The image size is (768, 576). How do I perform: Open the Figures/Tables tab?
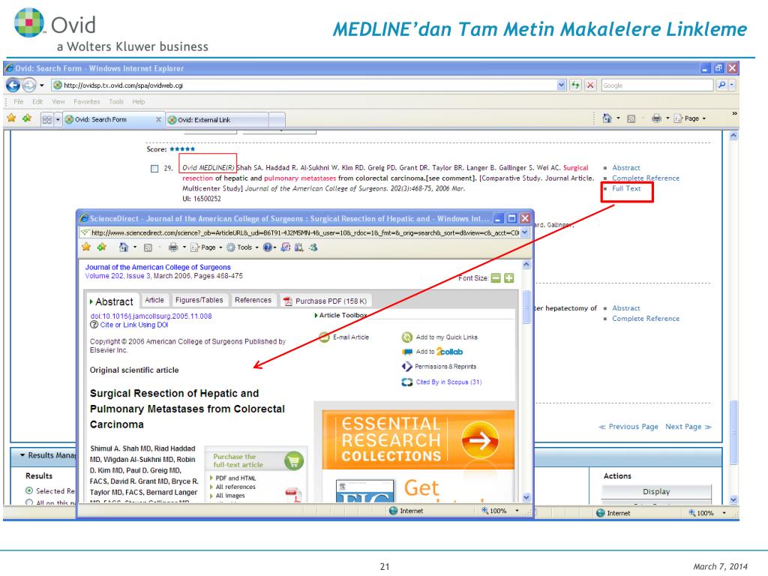coord(199,300)
